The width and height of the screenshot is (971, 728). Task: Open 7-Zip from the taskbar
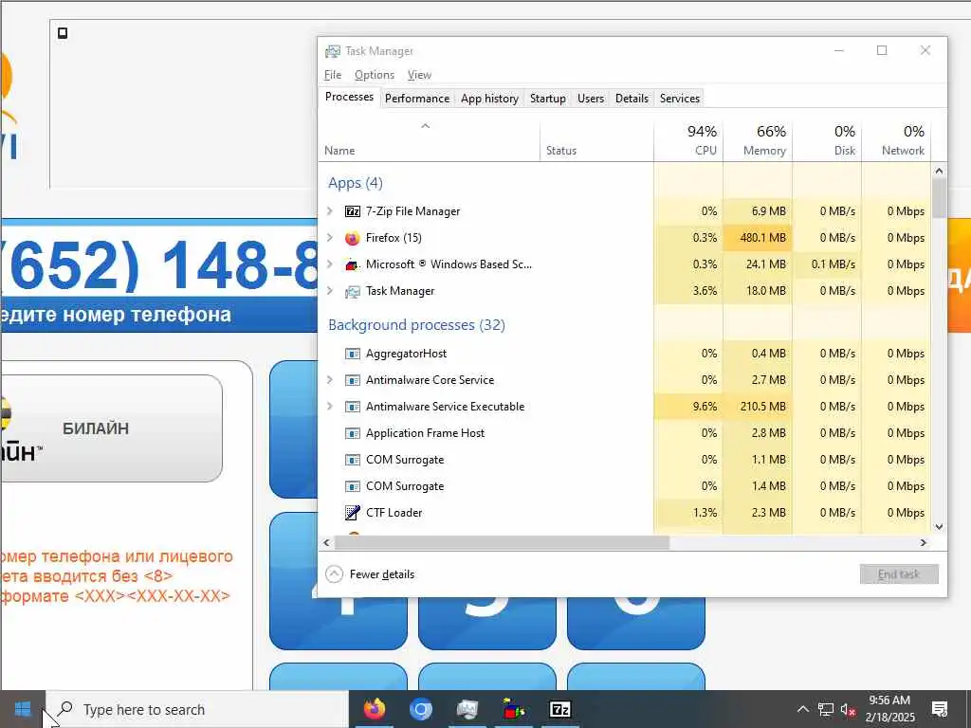[559, 709]
